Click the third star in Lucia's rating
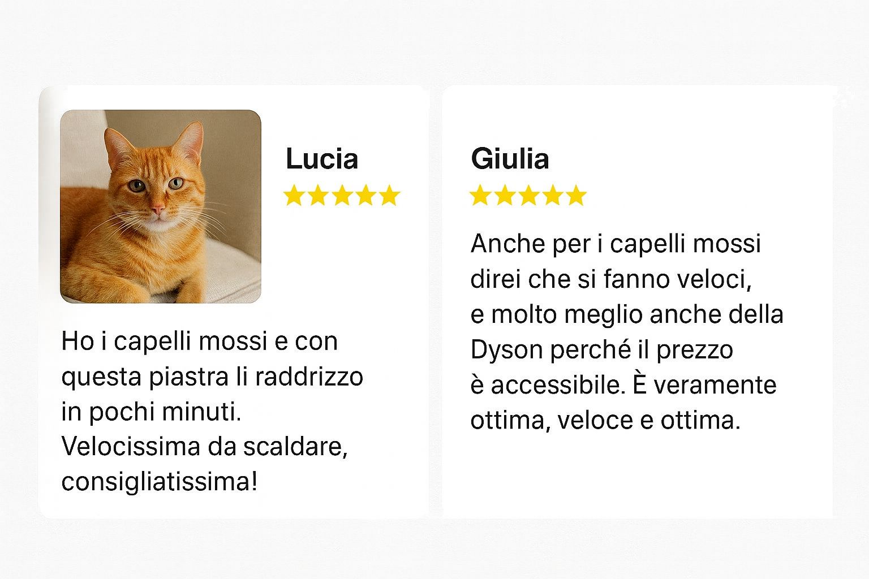 pos(342,196)
